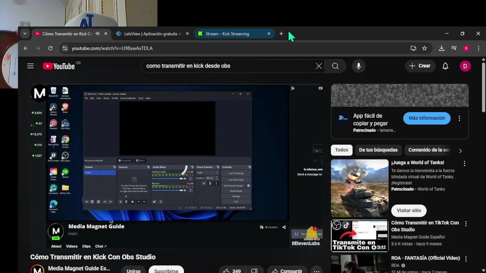Open the YouTube hamburger guide menu
This screenshot has height=273, width=486.
click(30, 66)
